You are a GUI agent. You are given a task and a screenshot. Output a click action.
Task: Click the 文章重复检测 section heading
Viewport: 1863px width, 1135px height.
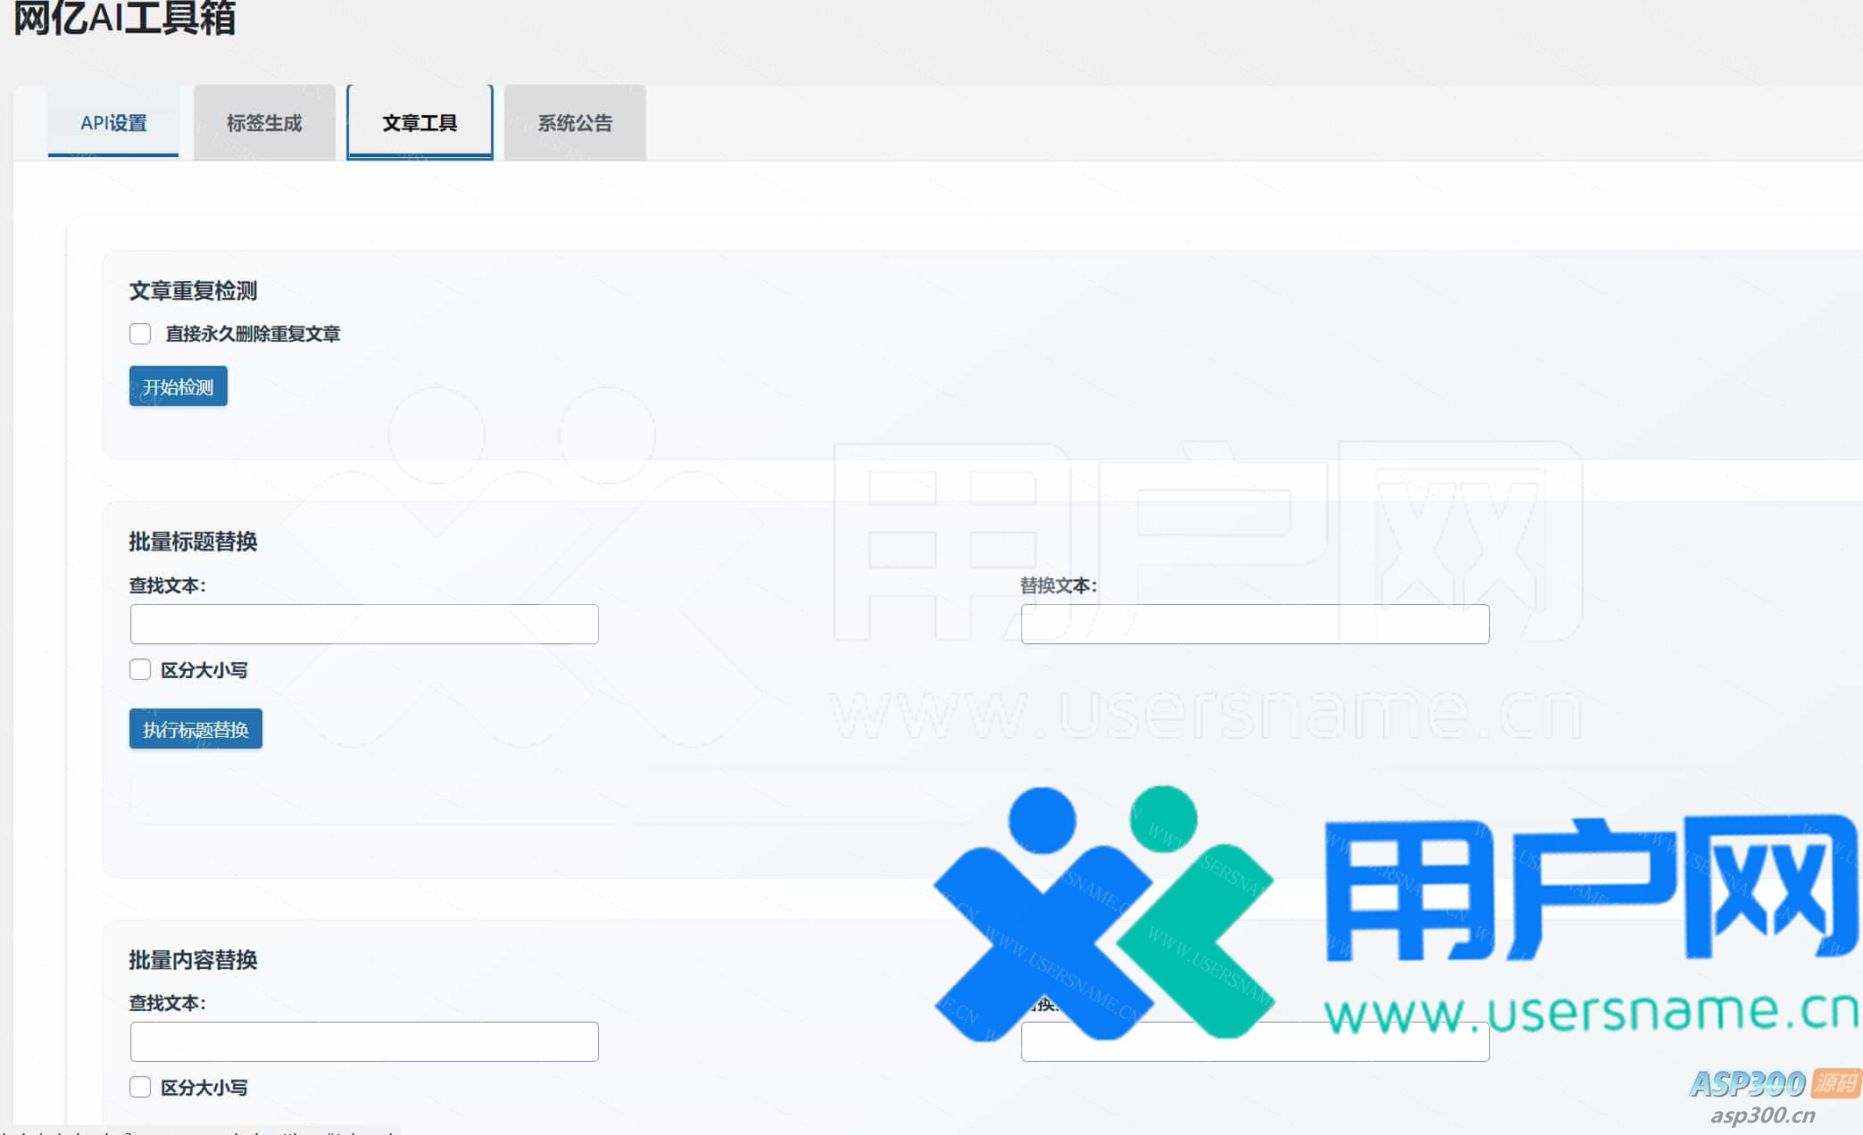(x=193, y=291)
